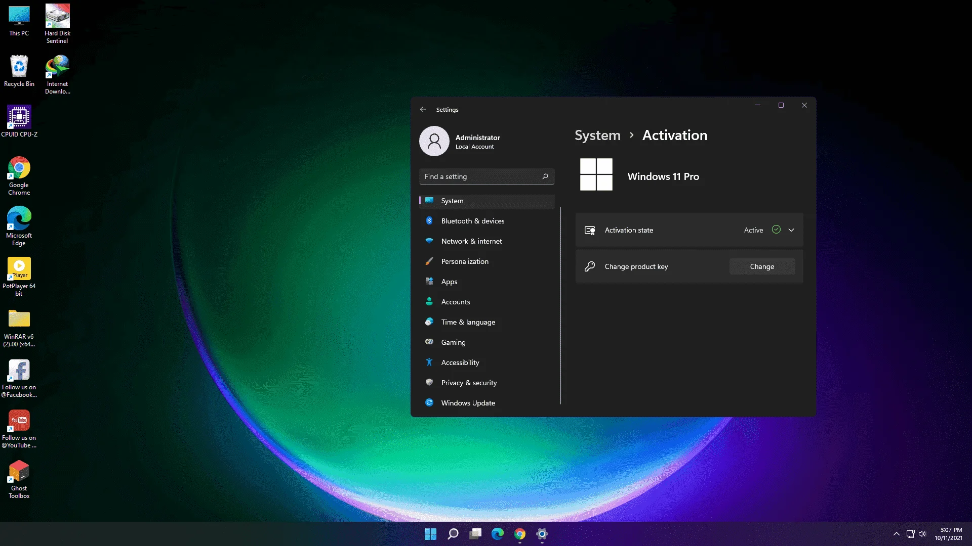The height and width of the screenshot is (546, 972).
Task: Click the Settings sidebar scrollbar
Action: pyautogui.click(x=560, y=305)
